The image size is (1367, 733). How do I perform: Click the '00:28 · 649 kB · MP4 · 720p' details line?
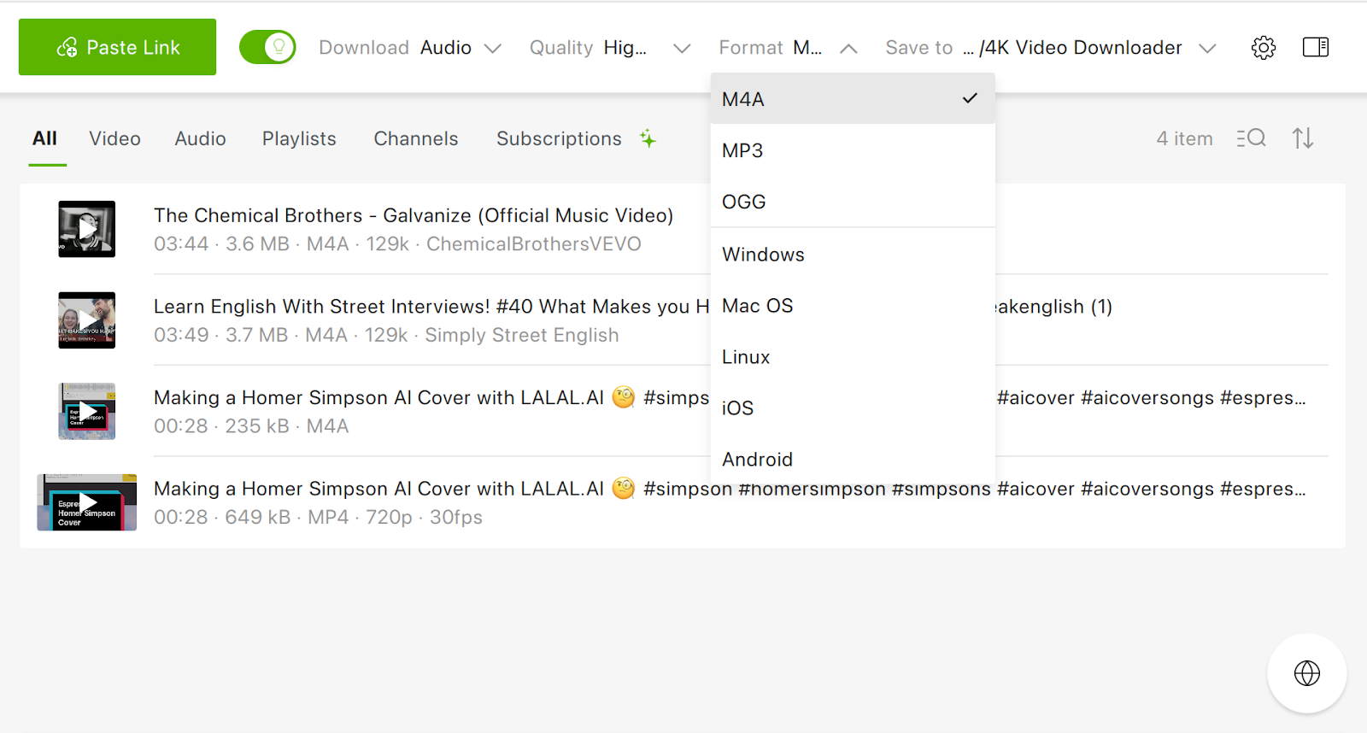point(318,517)
